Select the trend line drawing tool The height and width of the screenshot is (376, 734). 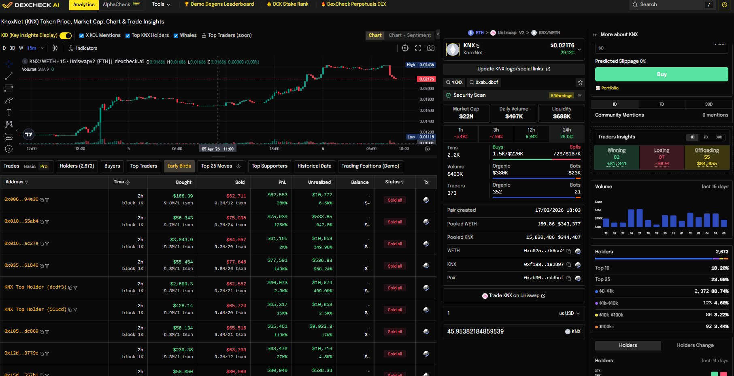9,76
